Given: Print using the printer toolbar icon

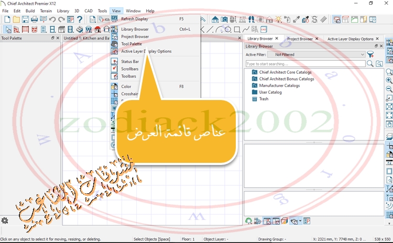Looking at the screenshot, I should tap(35, 19).
